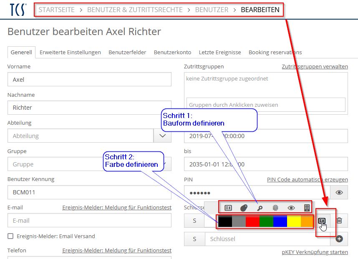The width and height of the screenshot is (358, 259).
Task: Select the keypad form icon
Action: click(307, 207)
